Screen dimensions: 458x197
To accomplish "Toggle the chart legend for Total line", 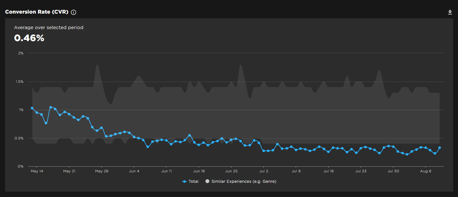I will pos(194,181).
